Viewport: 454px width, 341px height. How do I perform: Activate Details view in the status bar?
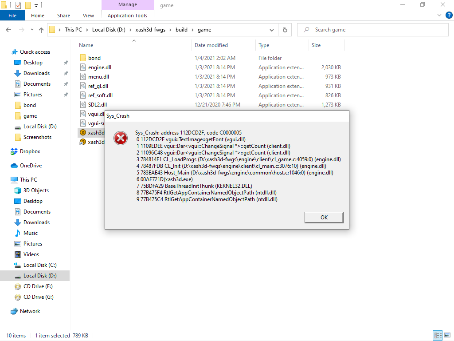click(x=438, y=335)
